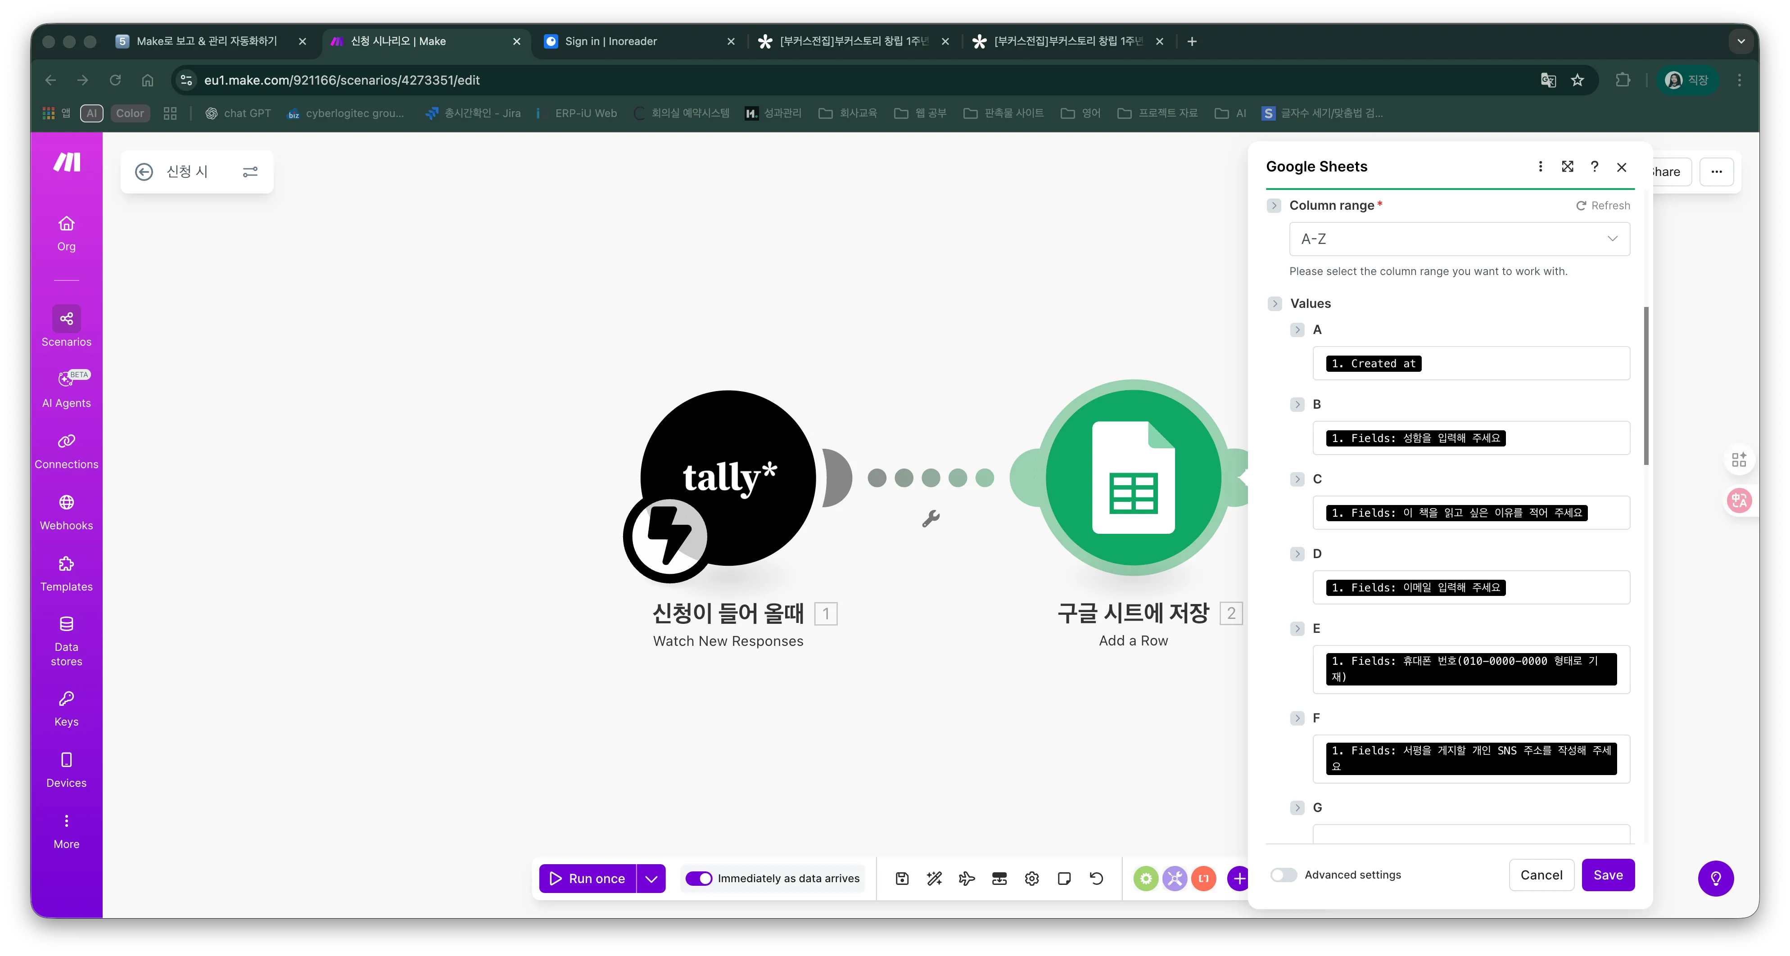Open the help question mark in Google Sheets panel
Image resolution: width=1790 pixels, height=956 pixels.
tap(1594, 167)
